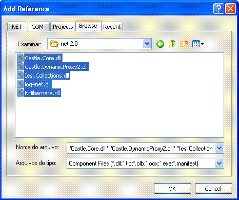
Task: Click the Iesi.Collections.dll file icon
Action: click(21, 76)
